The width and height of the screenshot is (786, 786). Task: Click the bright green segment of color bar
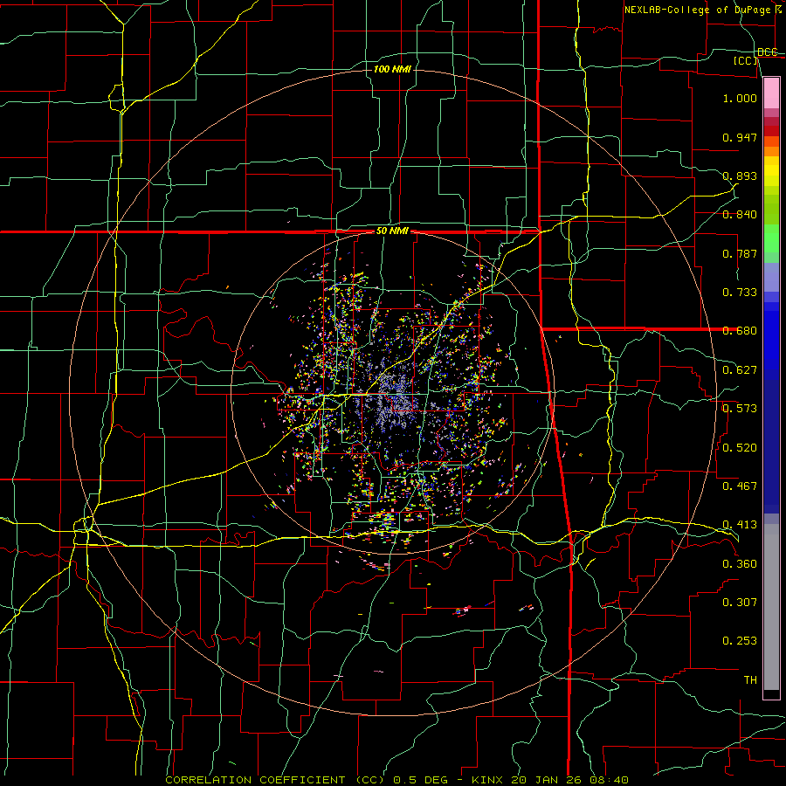tap(771, 238)
